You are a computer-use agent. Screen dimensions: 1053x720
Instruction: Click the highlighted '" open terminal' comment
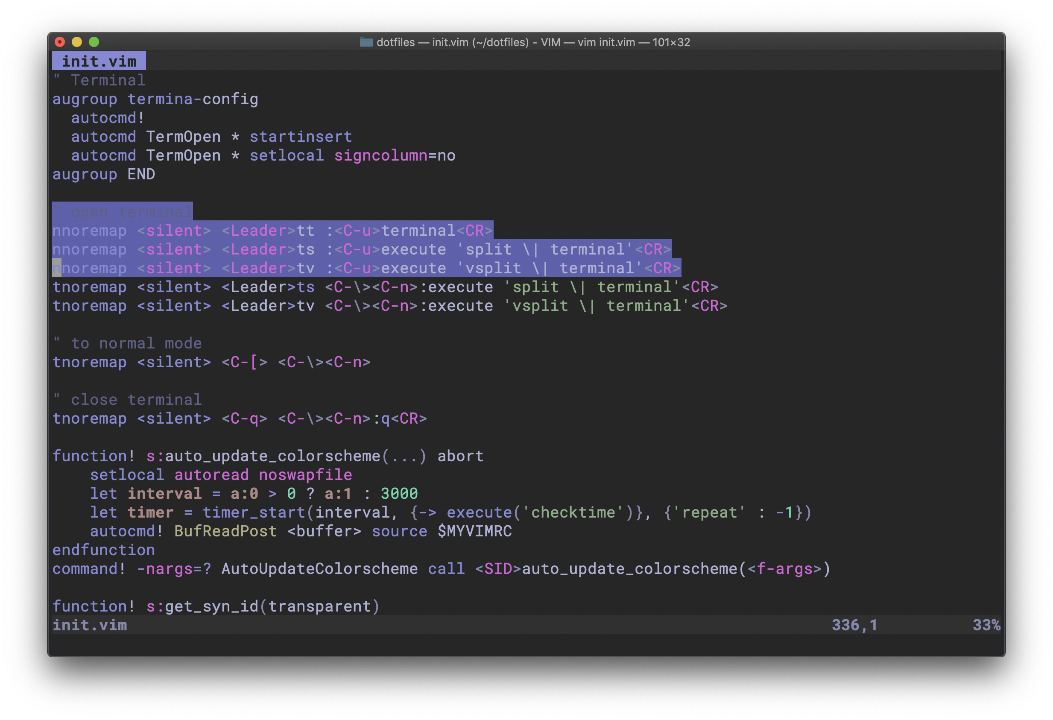[x=122, y=212]
